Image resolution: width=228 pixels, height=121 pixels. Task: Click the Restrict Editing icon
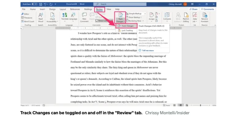pyautogui.click(x=186, y=15)
